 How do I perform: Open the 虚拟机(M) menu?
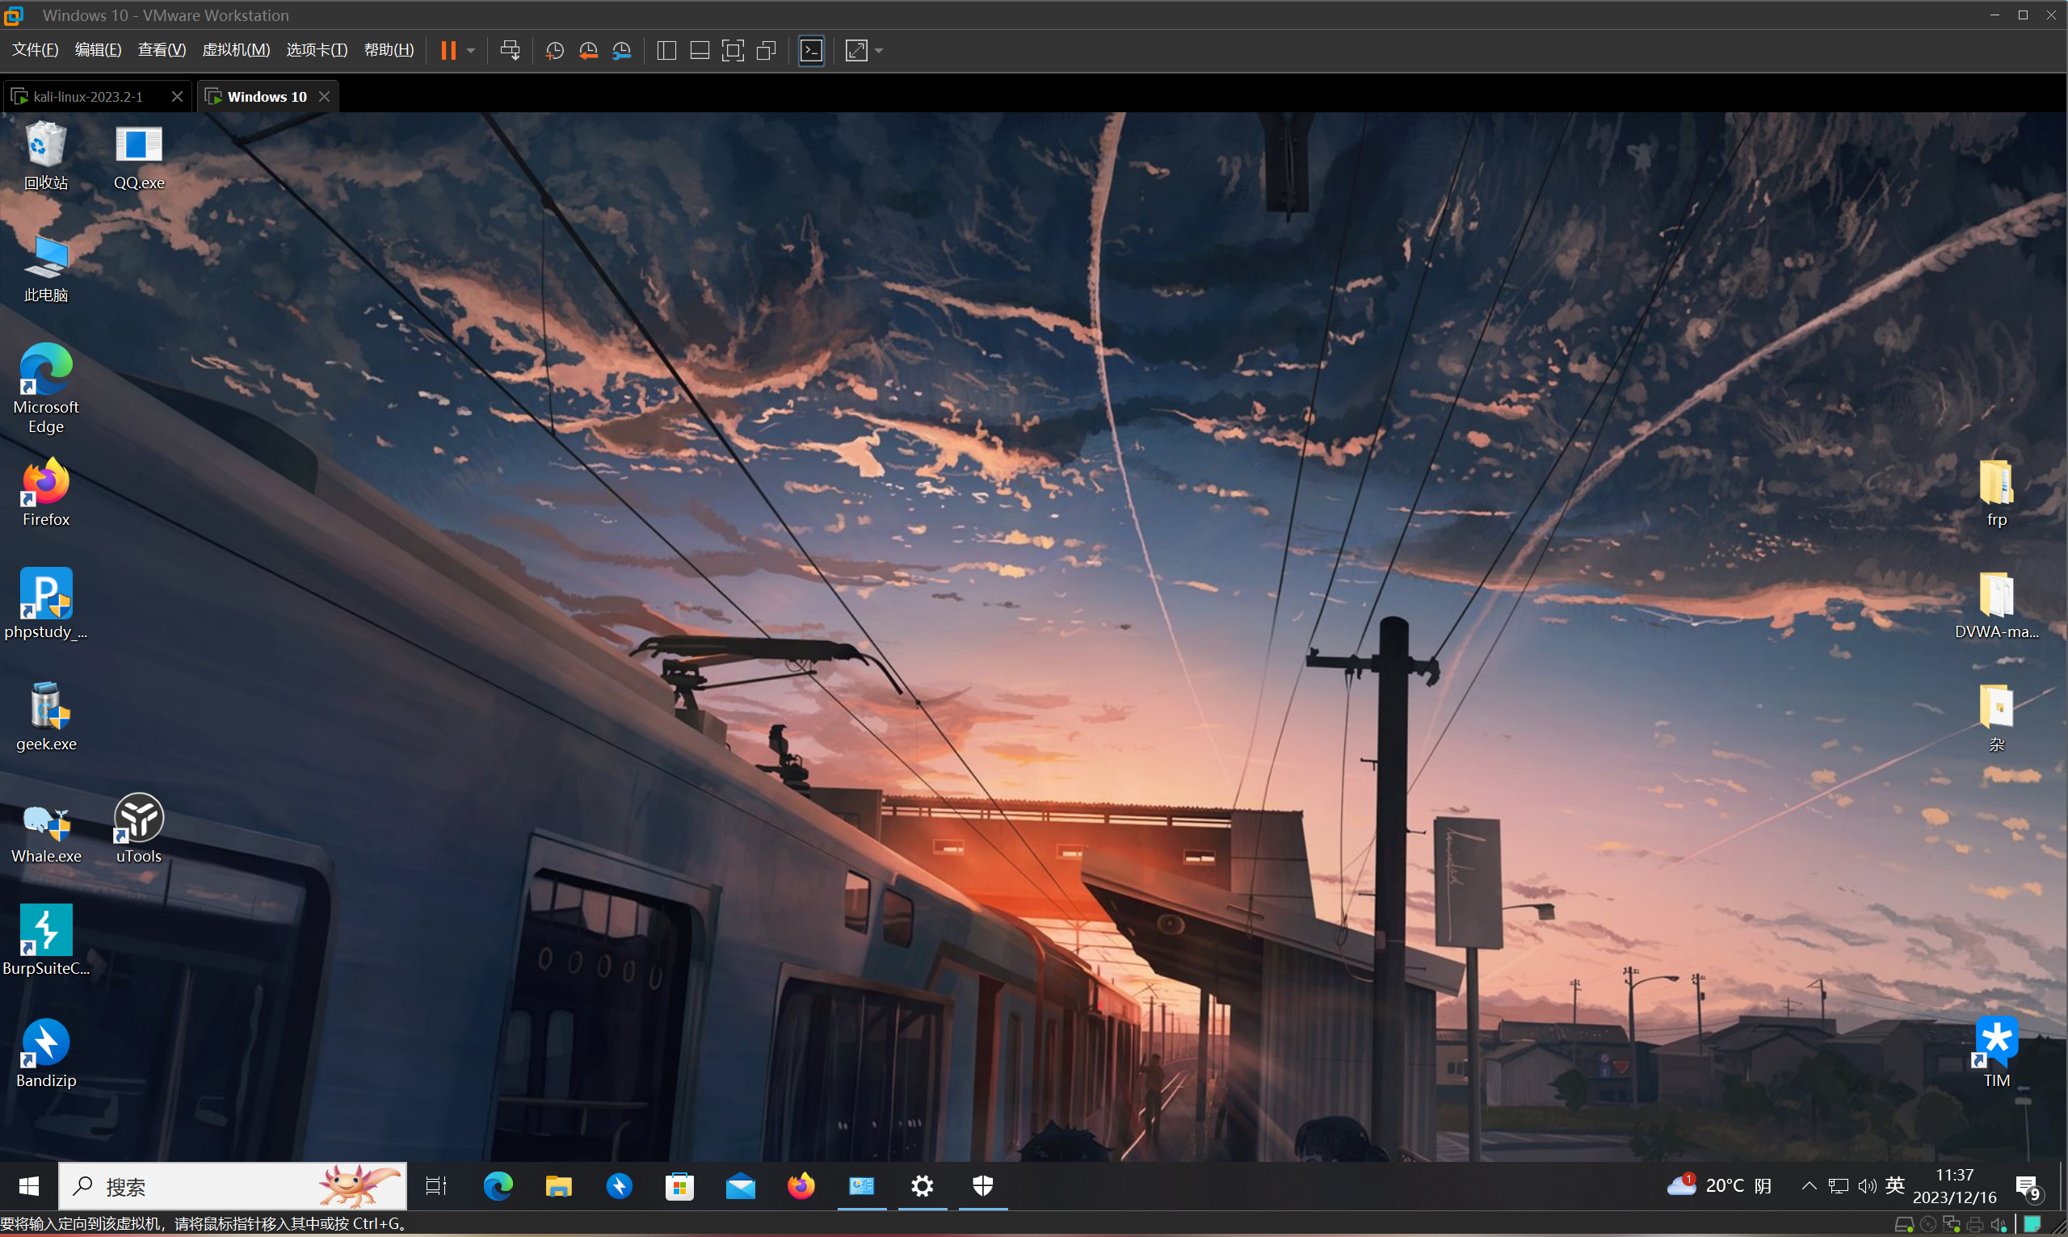pos(236,50)
